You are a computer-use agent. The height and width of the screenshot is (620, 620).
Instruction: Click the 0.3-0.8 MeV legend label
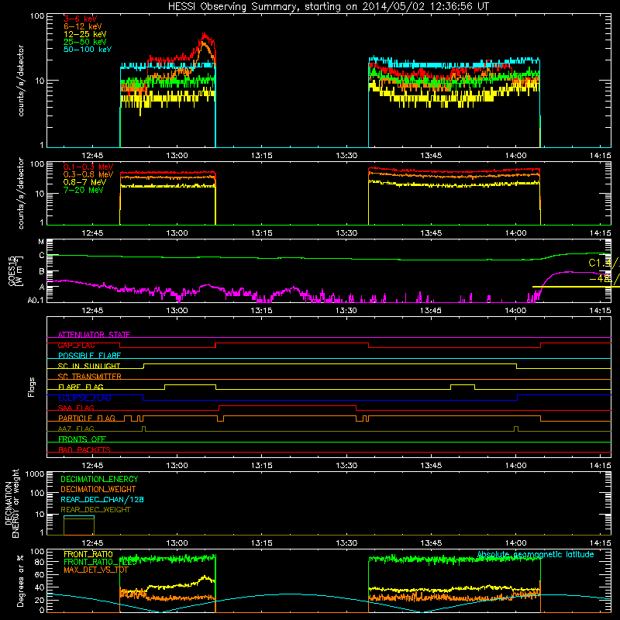(x=88, y=175)
